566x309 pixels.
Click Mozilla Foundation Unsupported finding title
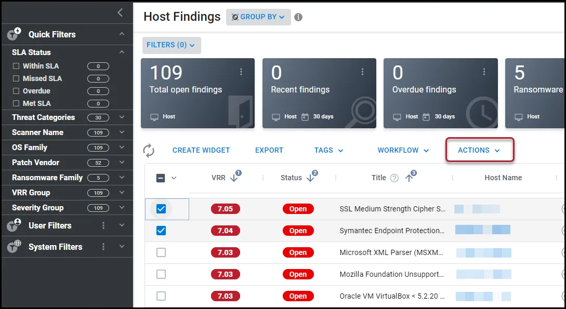pos(392,274)
